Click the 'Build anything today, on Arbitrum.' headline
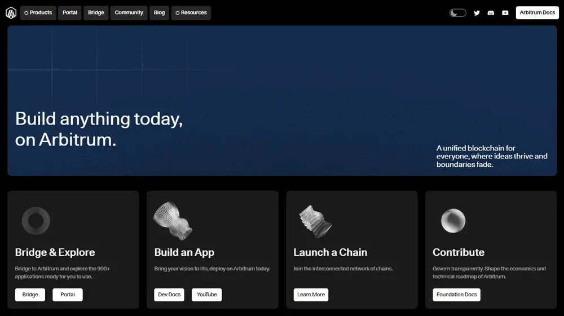This screenshot has height=316, width=564. pyautogui.click(x=99, y=129)
